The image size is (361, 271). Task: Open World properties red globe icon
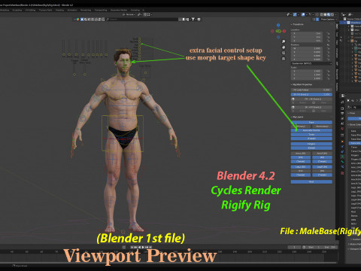click(x=342, y=129)
